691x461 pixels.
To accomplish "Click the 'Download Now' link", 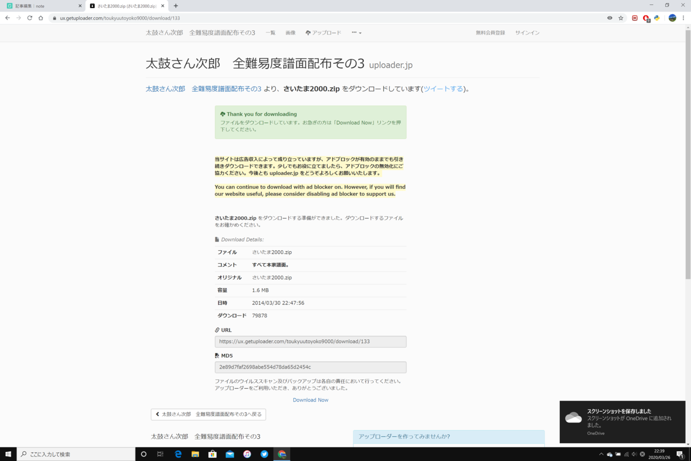I will coord(310,400).
